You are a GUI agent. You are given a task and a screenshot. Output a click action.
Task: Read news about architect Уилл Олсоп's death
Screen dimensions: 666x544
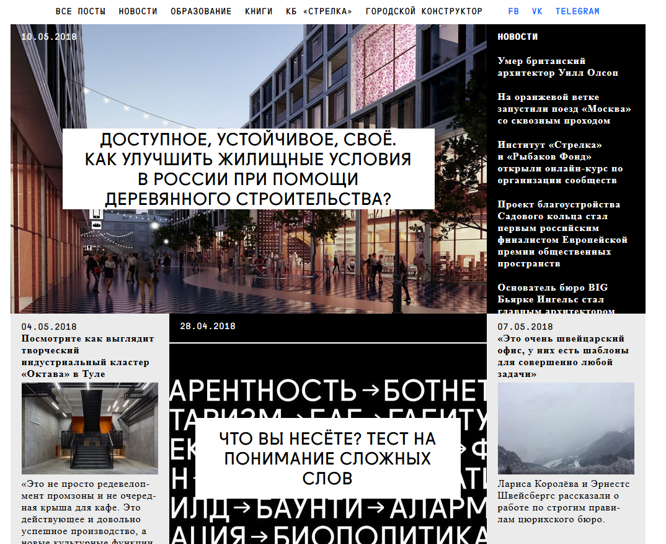(x=557, y=67)
